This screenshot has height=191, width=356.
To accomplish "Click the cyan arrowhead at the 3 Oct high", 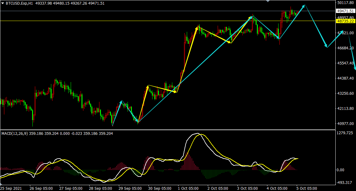I will click(252, 17).
